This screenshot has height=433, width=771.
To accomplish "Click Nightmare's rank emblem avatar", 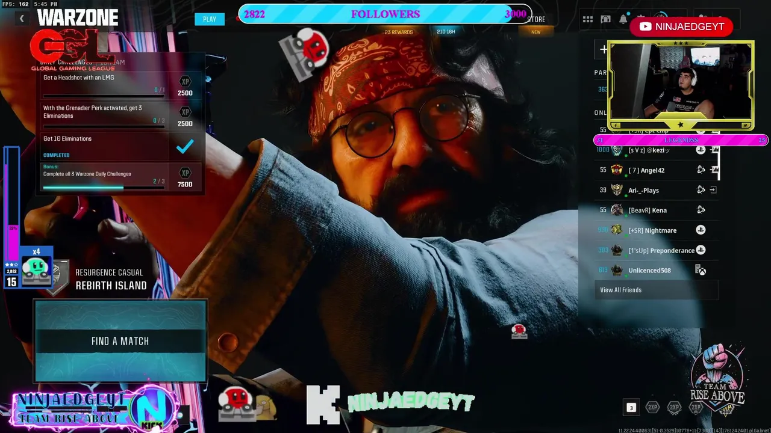I will tap(617, 230).
